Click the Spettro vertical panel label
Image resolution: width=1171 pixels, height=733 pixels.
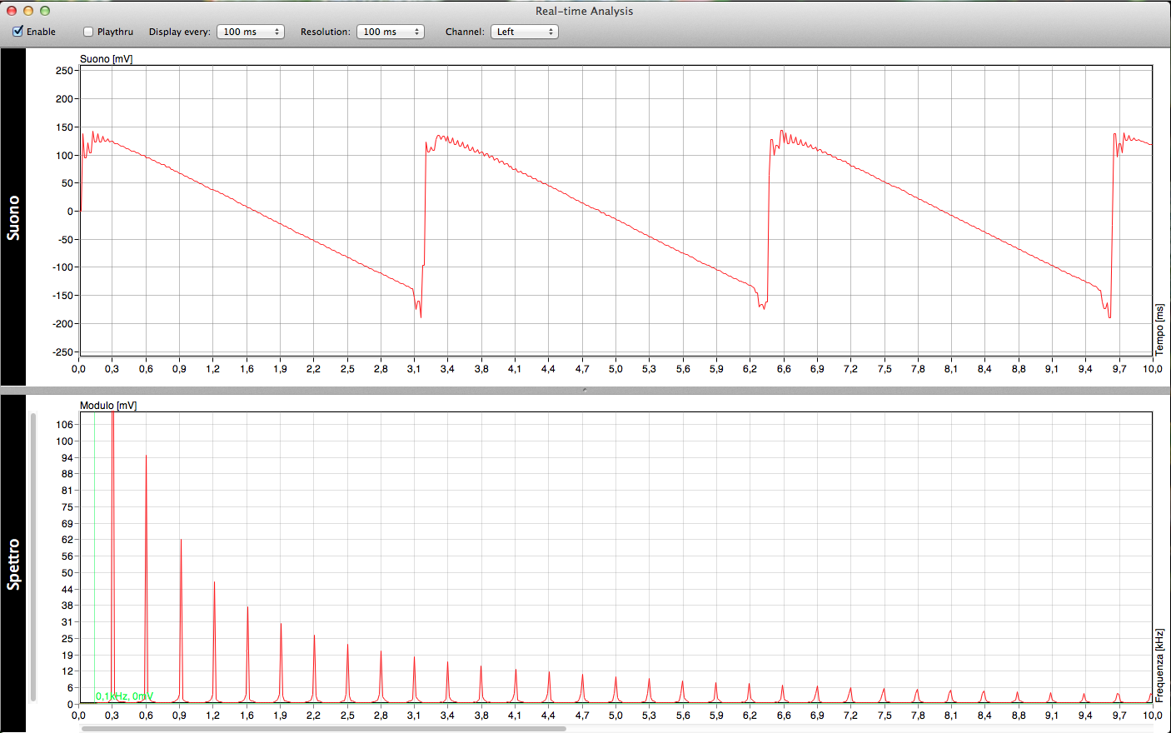coord(13,564)
